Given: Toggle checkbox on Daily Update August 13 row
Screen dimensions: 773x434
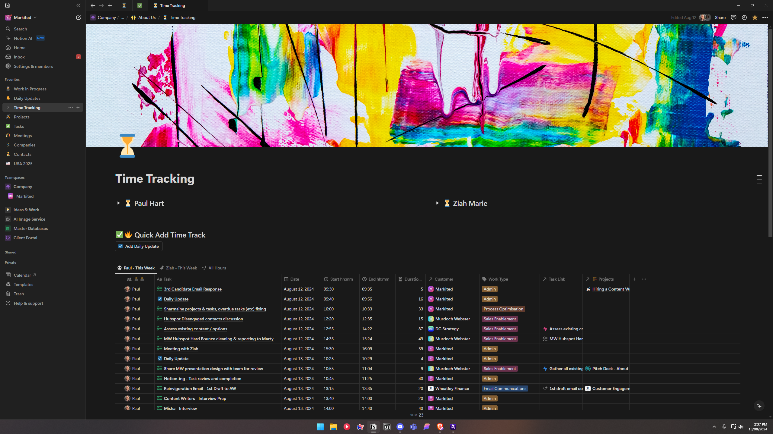Looking at the screenshot, I should [160, 359].
